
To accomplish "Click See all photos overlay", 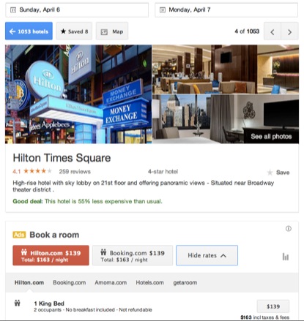I will (x=271, y=137).
